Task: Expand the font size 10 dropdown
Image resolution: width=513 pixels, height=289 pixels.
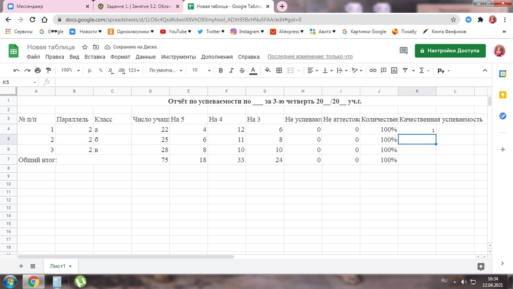Action: pyautogui.click(x=201, y=70)
